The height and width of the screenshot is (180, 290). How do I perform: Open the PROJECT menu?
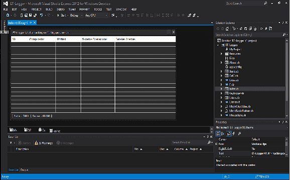36,9
